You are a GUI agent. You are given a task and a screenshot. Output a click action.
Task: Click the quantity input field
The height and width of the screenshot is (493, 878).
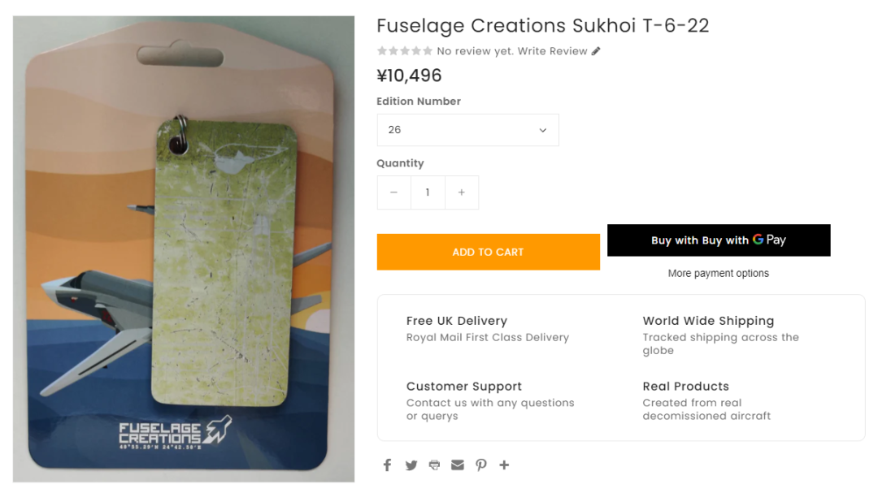[428, 192]
